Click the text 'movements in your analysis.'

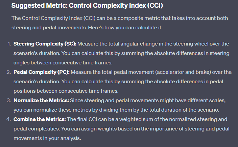(x=47, y=138)
